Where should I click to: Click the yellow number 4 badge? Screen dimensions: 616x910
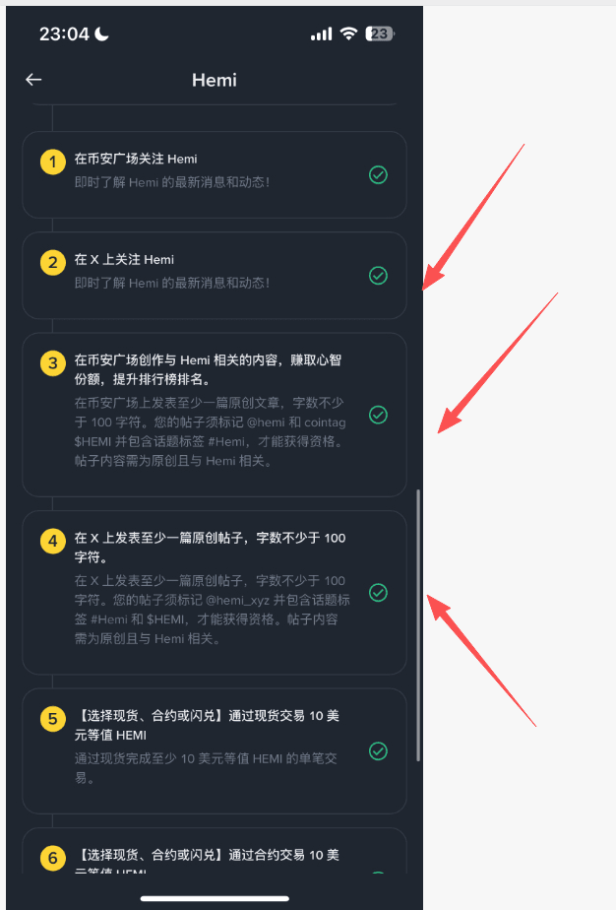tap(53, 541)
